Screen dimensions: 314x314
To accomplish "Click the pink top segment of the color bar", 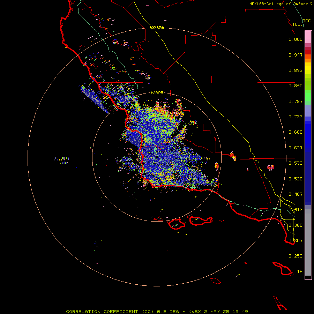I will click(x=308, y=37).
